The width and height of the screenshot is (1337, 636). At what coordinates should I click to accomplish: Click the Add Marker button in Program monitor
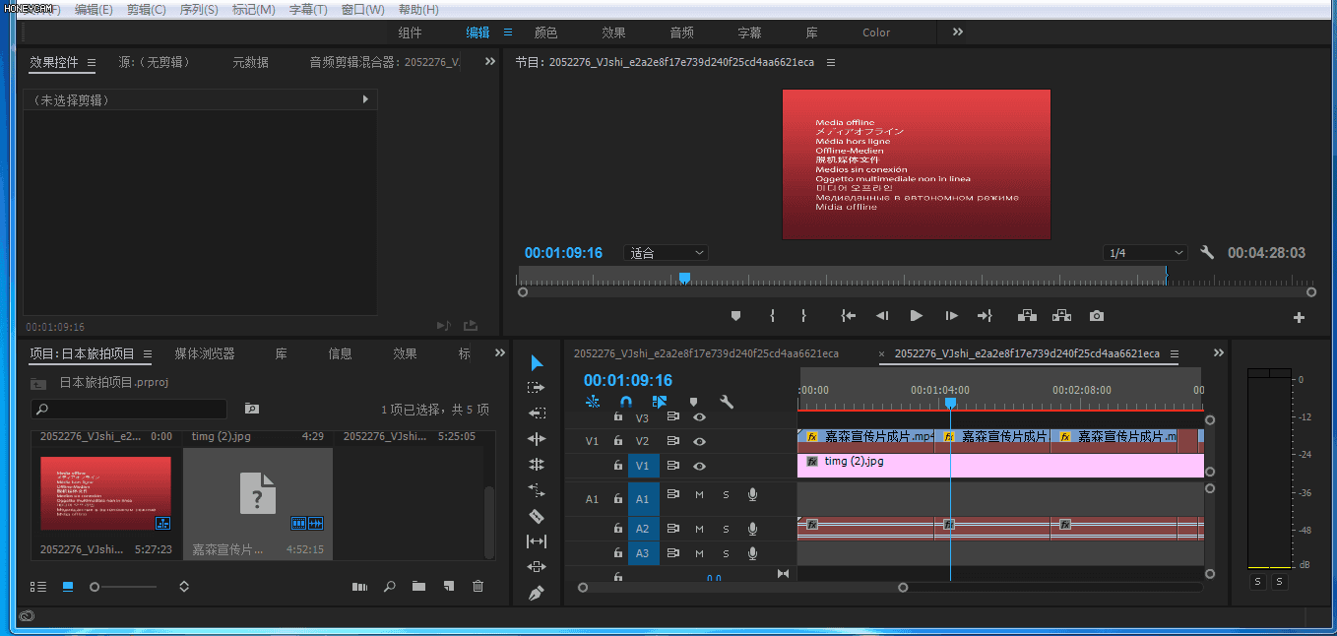735,316
